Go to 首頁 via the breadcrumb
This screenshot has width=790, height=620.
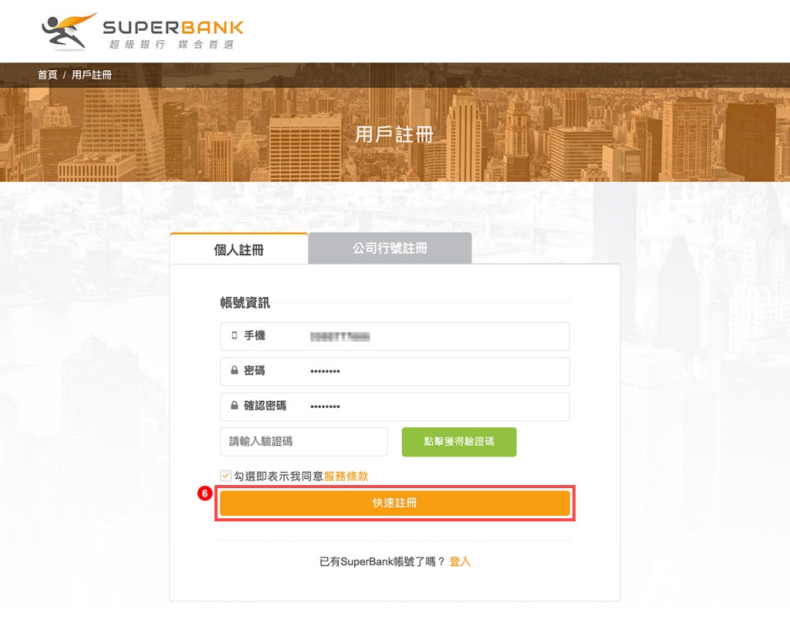(x=47, y=75)
